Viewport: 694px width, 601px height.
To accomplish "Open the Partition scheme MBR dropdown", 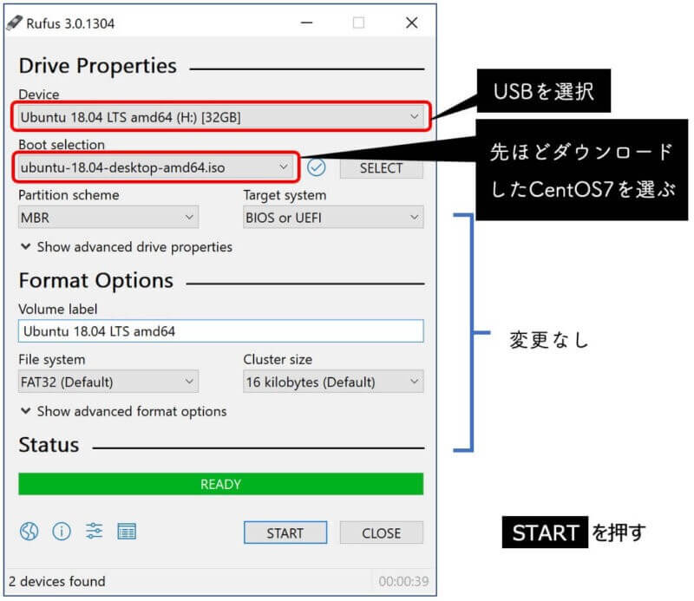I will (x=108, y=218).
